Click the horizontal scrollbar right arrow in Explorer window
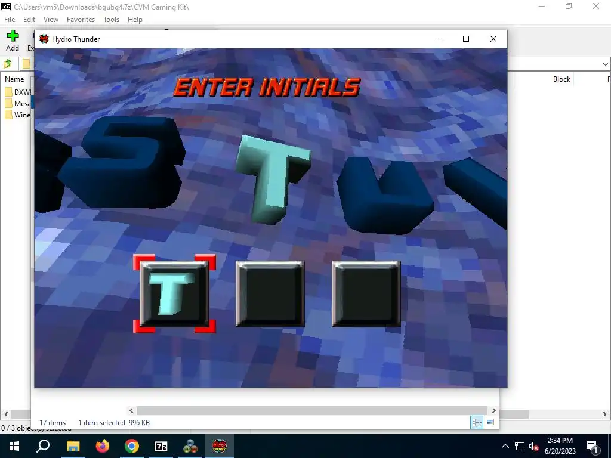Screen dimensions: 611x458 pos(493,410)
